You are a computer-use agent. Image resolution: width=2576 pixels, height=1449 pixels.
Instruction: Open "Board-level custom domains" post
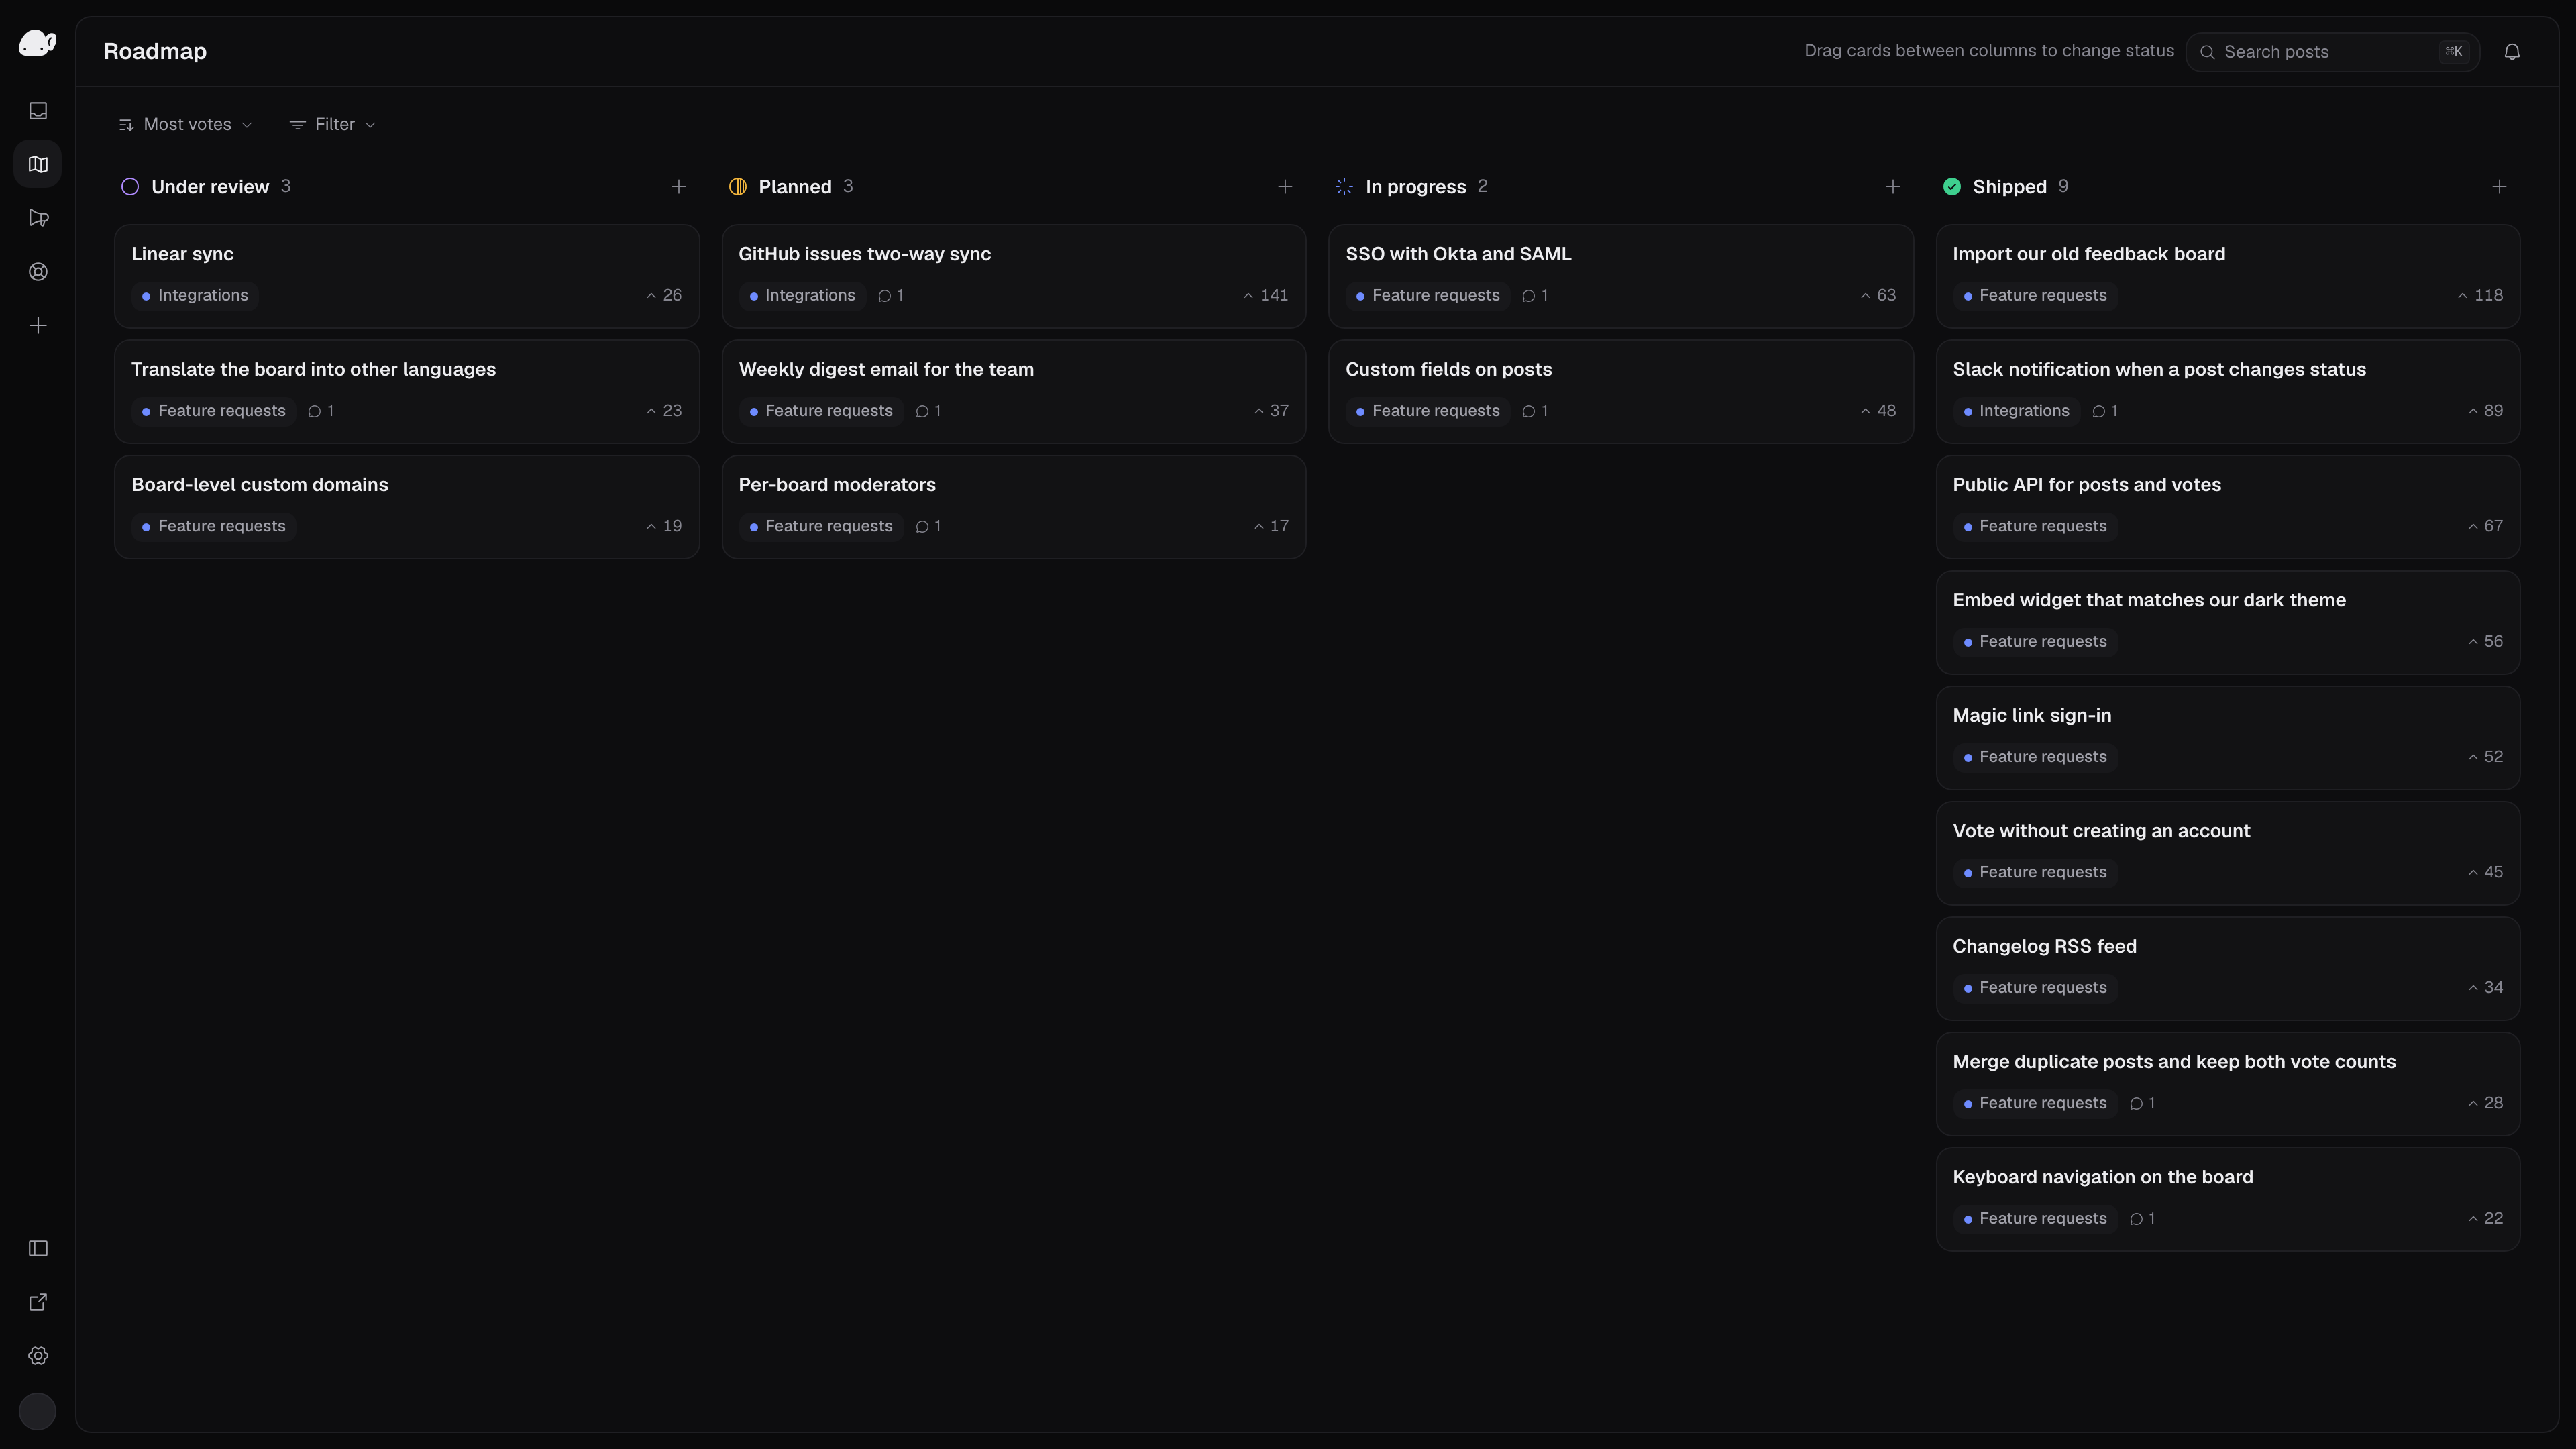click(406, 507)
